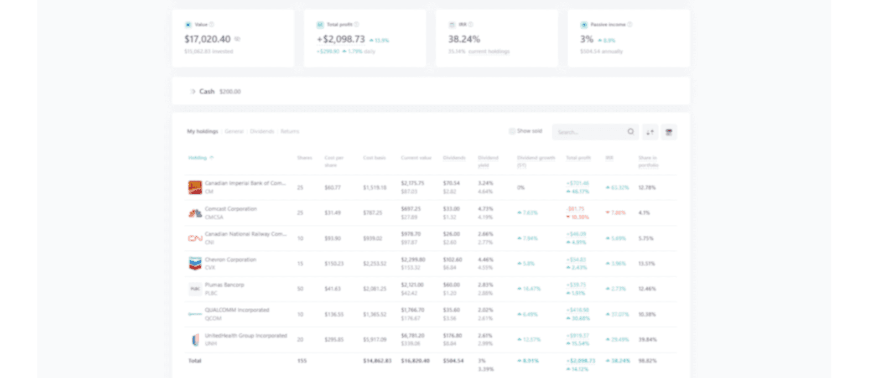869x378 pixels.
Task: Hide portfolio value with the eye icon
Action: pos(237,39)
